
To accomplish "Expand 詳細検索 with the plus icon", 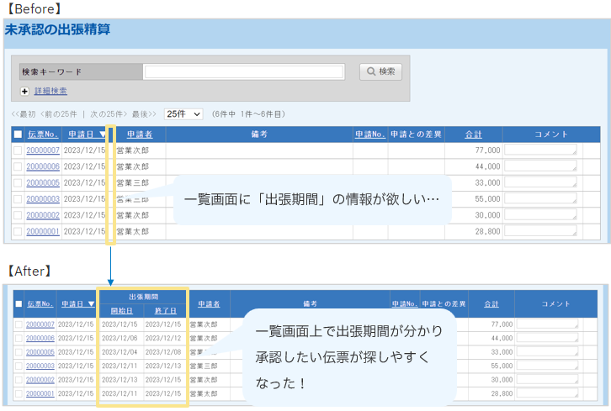I will click(x=25, y=91).
